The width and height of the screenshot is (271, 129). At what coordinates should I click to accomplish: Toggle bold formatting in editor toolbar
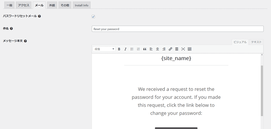(119, 49)
